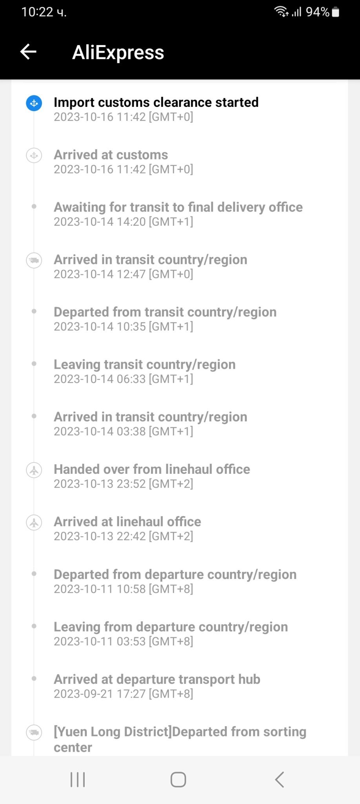This screenshot has height=804, width=360.
Task: Tap the Yuen Long District Departed from sorting text
Action: (x=180, y=739)
